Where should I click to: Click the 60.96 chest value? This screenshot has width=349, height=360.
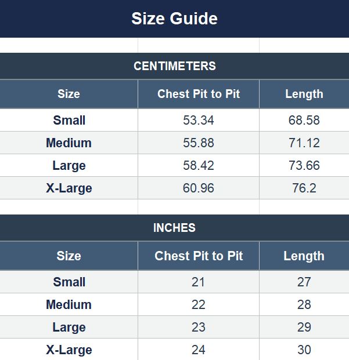point(199,188)
